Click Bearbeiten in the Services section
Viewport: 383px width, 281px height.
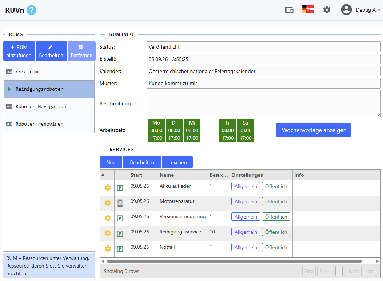pos(142,162)
